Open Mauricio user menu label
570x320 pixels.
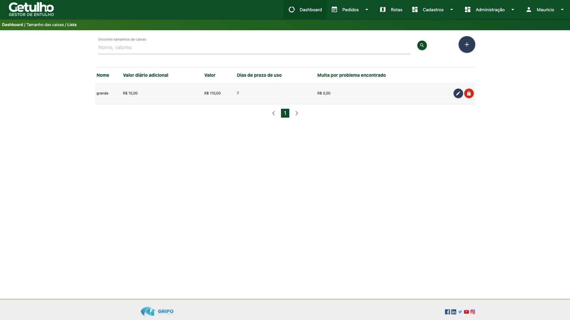(x=545, y=9)
